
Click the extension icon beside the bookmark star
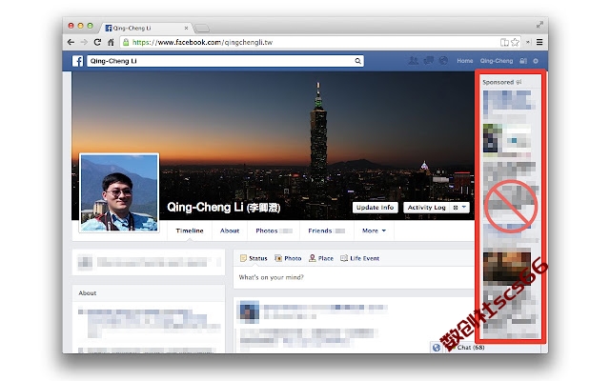coord(528,42)
